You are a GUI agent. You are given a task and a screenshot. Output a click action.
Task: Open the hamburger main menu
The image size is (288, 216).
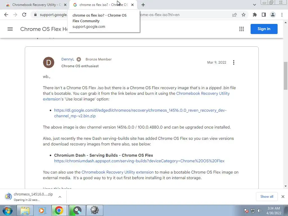coord(10,29)
